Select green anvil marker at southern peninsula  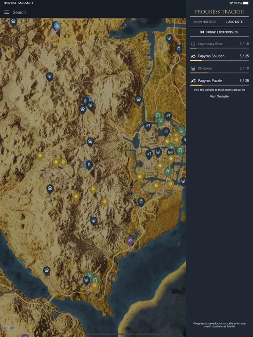89,274
